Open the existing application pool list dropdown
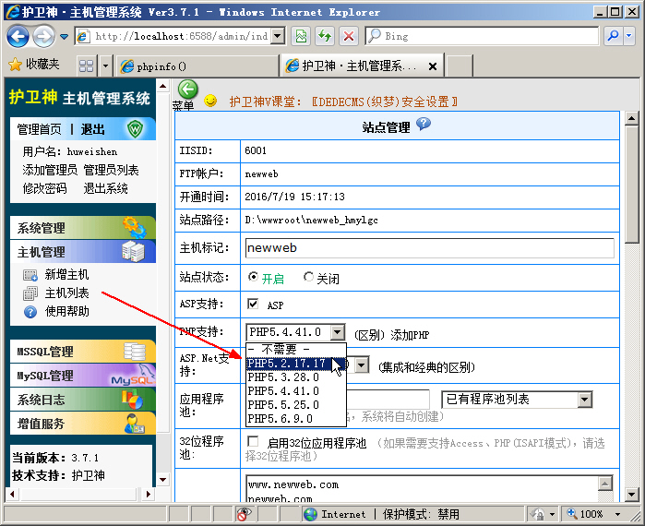This screenshot has width=645, height=526. 583,399
